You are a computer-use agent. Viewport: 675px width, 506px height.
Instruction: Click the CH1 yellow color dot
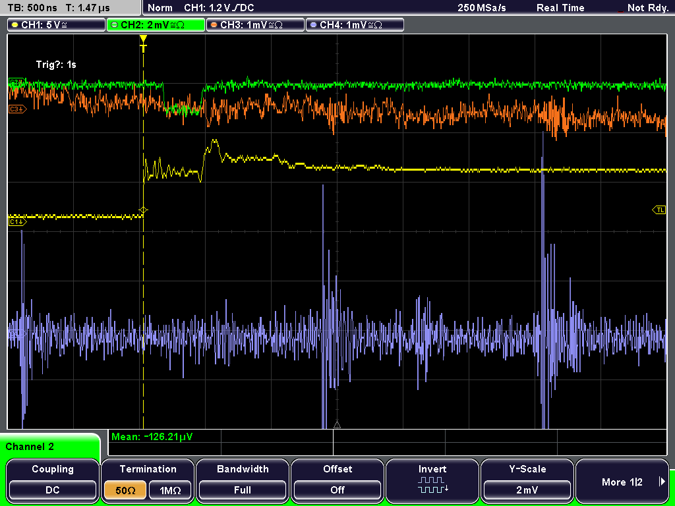pos(16,25)
